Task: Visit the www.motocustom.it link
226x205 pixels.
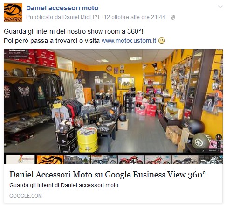Action: point(129,41)
